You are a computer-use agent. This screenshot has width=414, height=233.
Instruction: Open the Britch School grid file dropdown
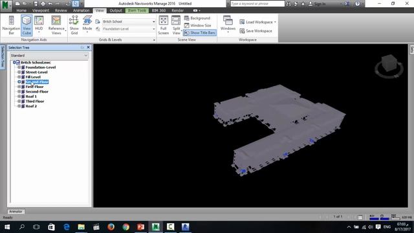tap(129, 21)
